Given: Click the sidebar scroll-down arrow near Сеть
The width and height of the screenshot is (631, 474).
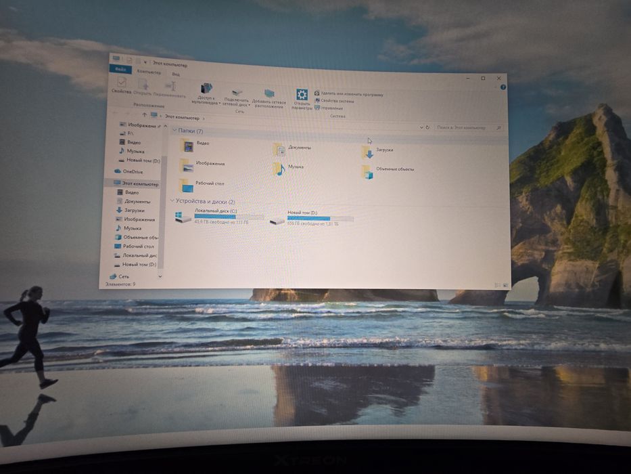Looking at the screenshot, I should [x=160, y=276].
